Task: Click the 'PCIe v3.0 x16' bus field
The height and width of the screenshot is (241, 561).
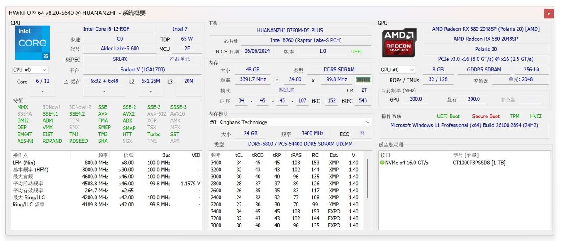Action: click(x=485, y=59)
